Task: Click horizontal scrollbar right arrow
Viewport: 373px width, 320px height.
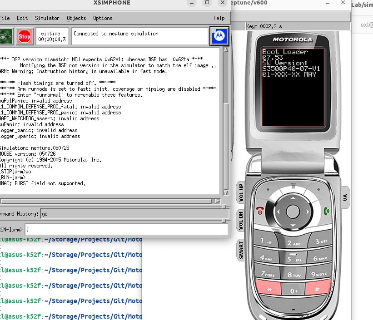Action: (217, 201)
